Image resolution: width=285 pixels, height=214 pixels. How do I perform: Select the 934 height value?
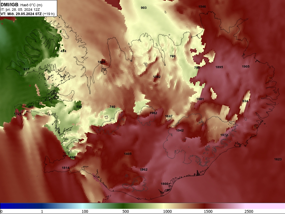pos(245,101)
